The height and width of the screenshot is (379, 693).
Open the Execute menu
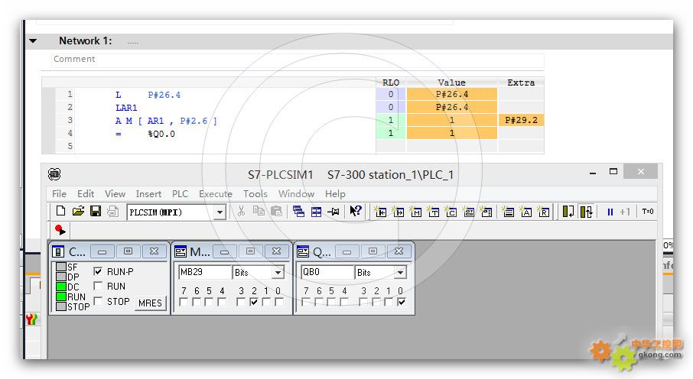tap(215, 193)
